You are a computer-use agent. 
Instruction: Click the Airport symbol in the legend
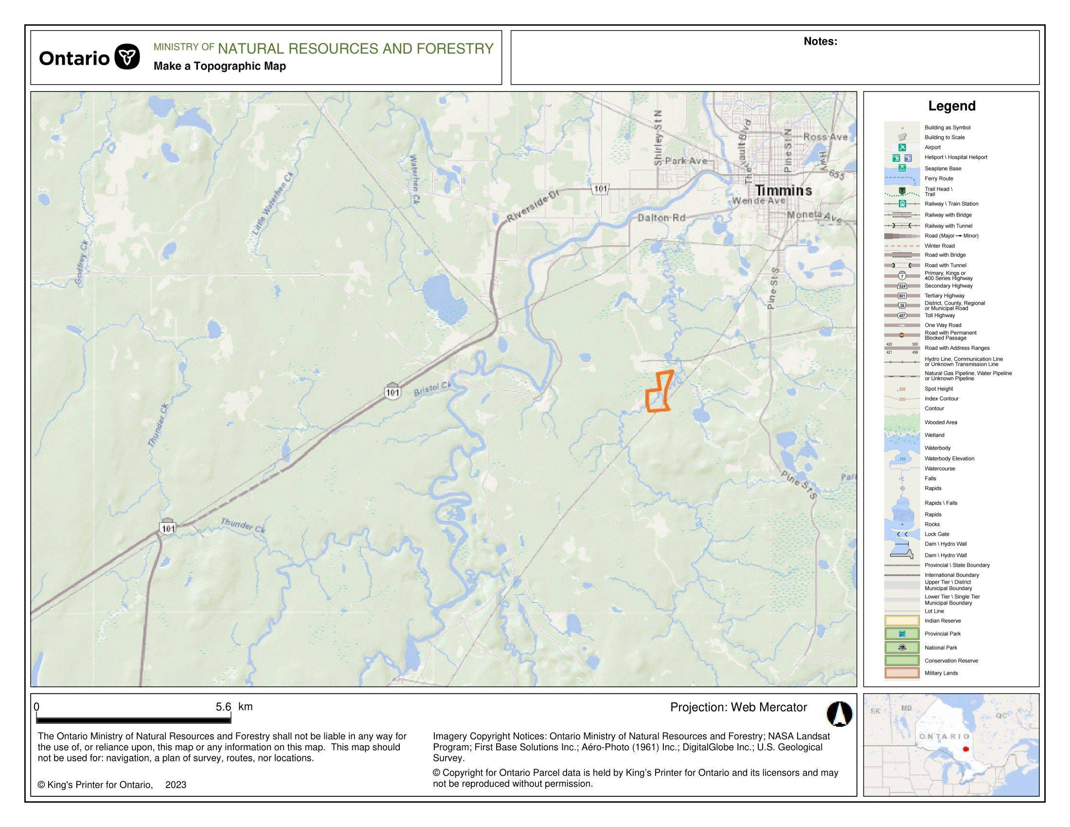(902, 147)
